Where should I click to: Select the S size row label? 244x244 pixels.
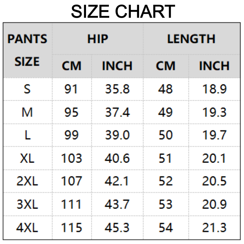coord(27,89)
